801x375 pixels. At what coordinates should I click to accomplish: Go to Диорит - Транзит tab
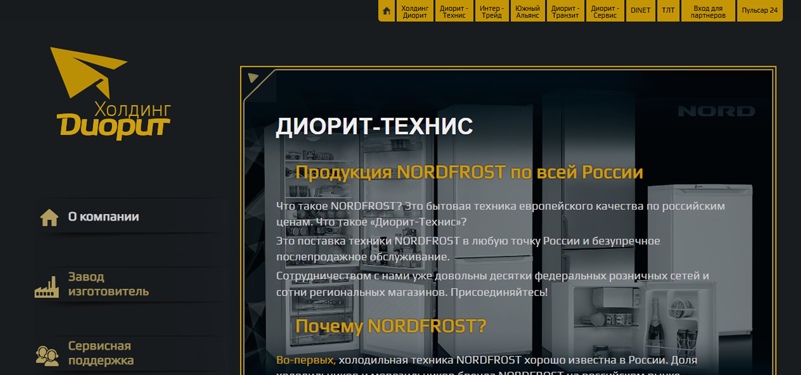pos(565,12)
